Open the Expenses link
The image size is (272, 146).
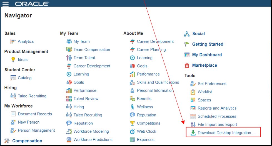(x=146, y=140)
